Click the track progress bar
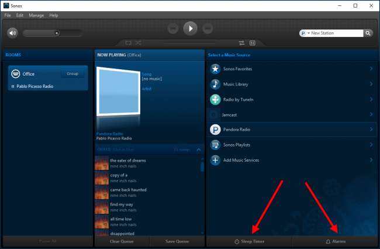Image resolution: width=380 pixels, height=249 pixels. 189,42
